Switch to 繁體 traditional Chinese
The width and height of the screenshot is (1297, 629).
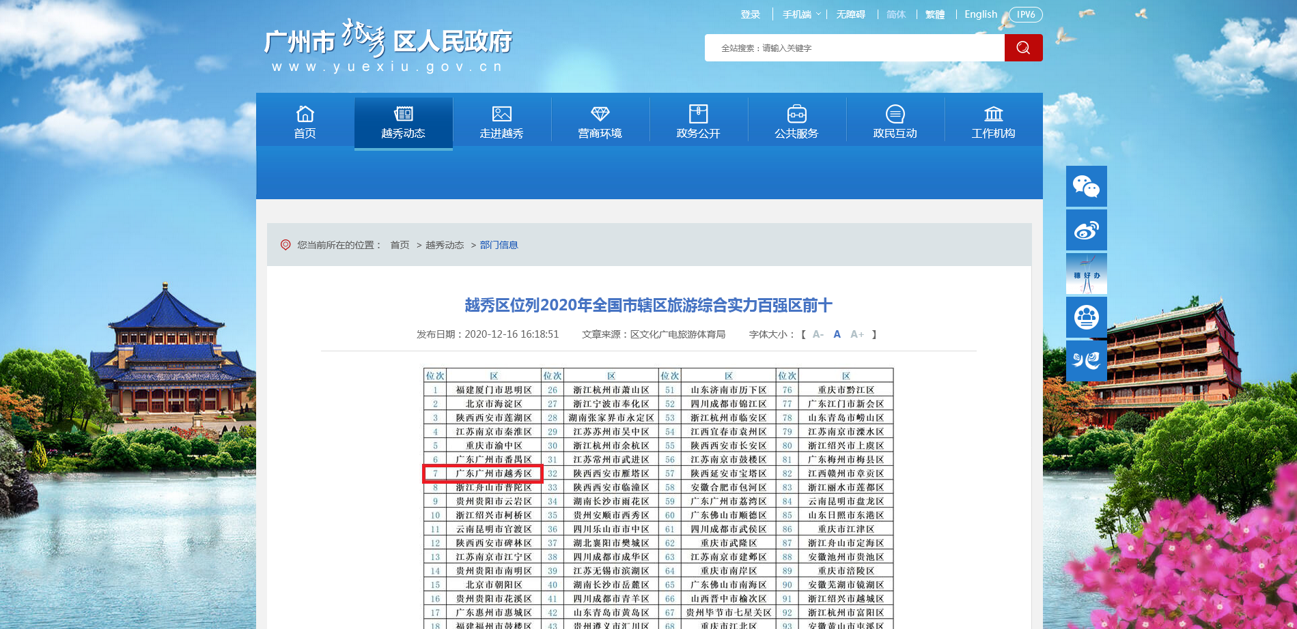tap(934, 14)
